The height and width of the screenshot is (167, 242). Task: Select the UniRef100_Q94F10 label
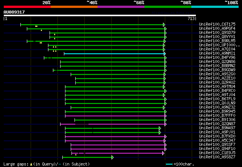coord(217,149)
